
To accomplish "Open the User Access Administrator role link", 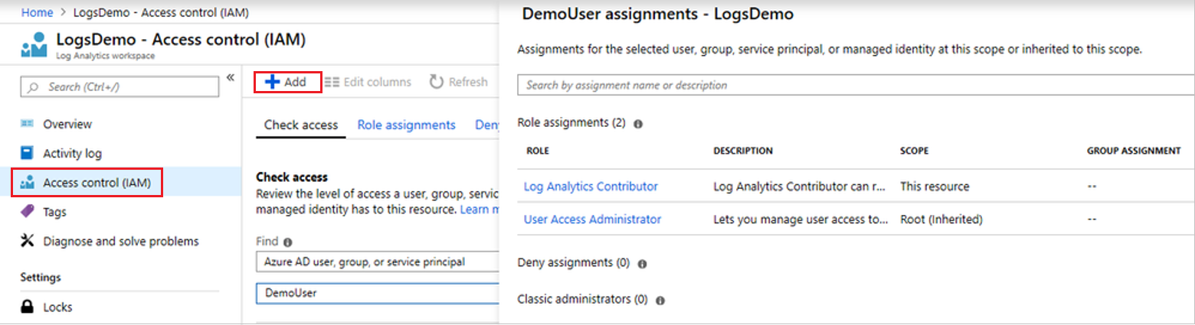I will point(592,219).
